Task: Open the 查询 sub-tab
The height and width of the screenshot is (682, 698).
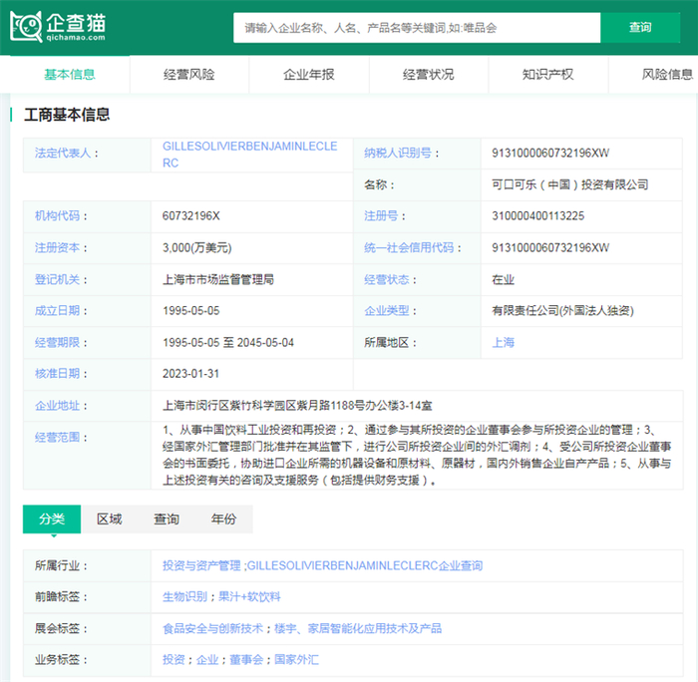Action: [x=167, y=519]
